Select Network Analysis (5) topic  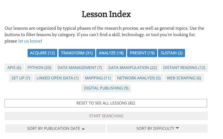[x=139, y=78]
